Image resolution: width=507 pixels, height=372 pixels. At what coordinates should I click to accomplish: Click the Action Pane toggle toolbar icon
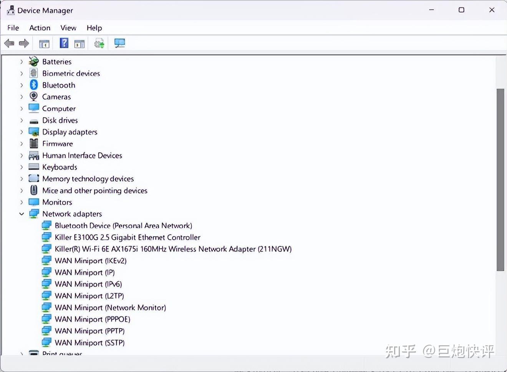point(80,44)
